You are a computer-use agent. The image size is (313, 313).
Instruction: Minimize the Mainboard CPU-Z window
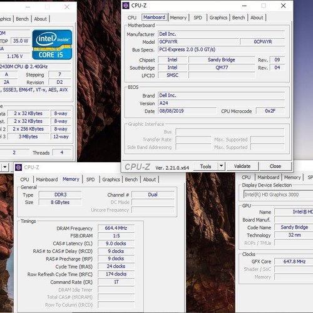(x=244, y=6)
